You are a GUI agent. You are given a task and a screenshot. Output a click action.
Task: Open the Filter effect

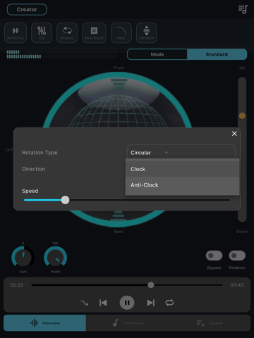coord(121,33)
